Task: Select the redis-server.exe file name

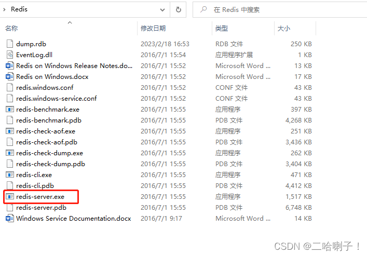Action: tap(40, 196)
